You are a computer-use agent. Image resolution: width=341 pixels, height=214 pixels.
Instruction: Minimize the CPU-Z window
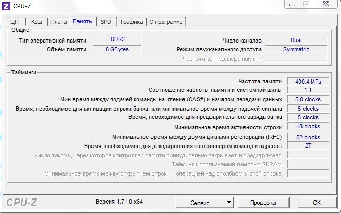[292, 4]
